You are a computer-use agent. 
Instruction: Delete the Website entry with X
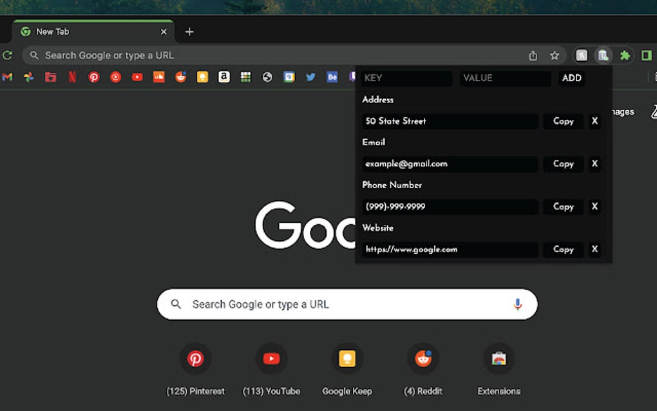click(595, 249)
